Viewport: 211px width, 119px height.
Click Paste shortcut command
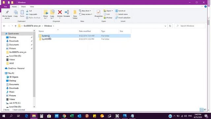[33, 18]
